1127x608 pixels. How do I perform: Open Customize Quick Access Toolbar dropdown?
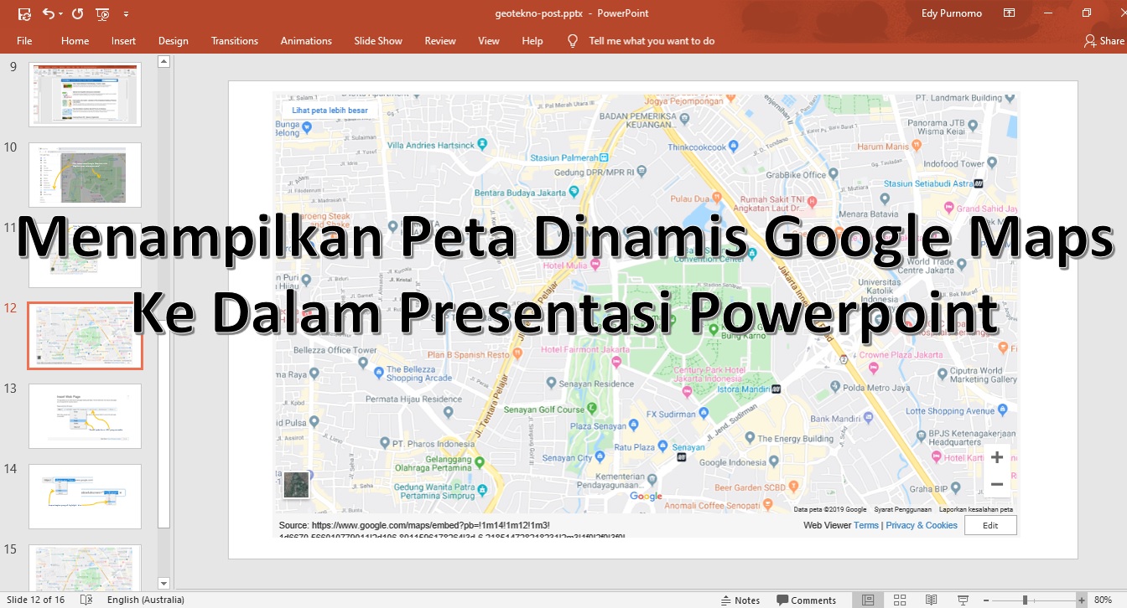126,14
